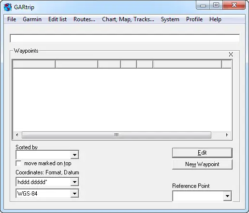The image size is (249, 213).
Task: Close the GARtrip window
Action: tap(234, 5)
